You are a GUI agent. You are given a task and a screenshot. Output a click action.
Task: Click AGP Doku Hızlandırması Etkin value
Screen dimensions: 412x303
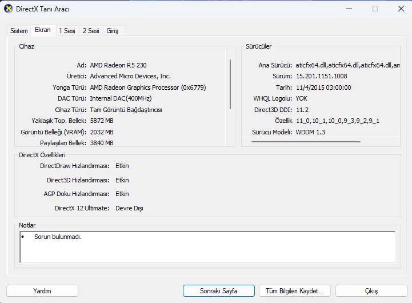[122, 194]
